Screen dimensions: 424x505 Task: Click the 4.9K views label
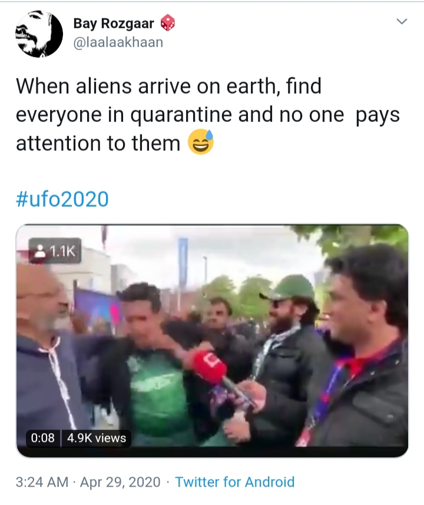pyautogui.click(x=96, y=438)
